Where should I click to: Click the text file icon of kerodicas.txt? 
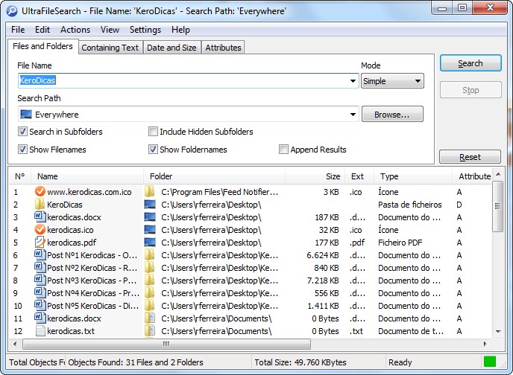coord(40,330)
